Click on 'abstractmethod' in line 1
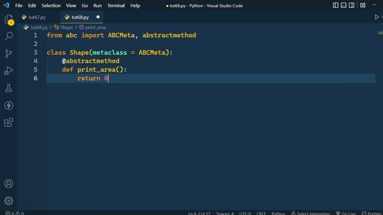This screenshot has height=215, width=383. 169,35
